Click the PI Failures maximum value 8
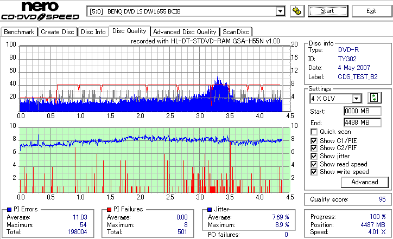Viewport: 393px width, 239px height. 186,225
